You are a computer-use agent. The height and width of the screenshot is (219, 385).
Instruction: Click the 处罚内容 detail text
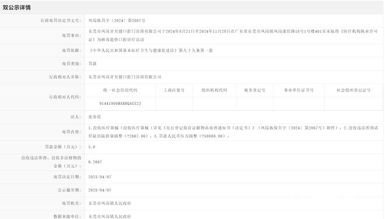233,132
